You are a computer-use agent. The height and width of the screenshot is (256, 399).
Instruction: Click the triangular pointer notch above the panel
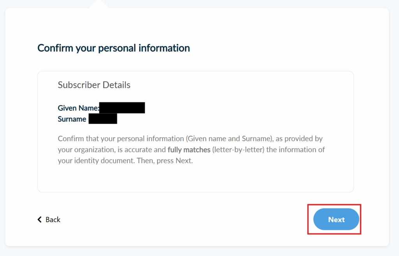pos(99,4)
